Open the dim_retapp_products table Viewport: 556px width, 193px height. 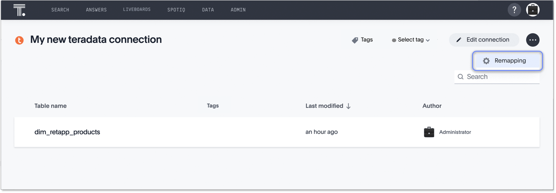coord(67,132)
